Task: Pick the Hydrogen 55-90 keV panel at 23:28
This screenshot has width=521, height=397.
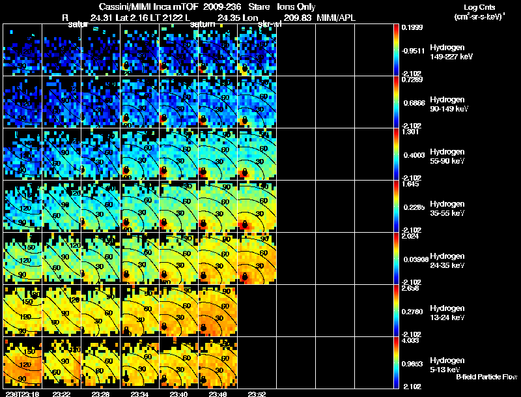Action: (x=101, y=154)
